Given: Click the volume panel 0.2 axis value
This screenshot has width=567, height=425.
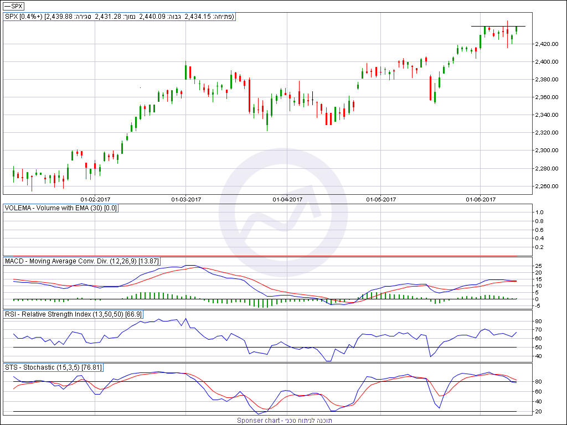Looking at the screenshot, I should (539, 247).
